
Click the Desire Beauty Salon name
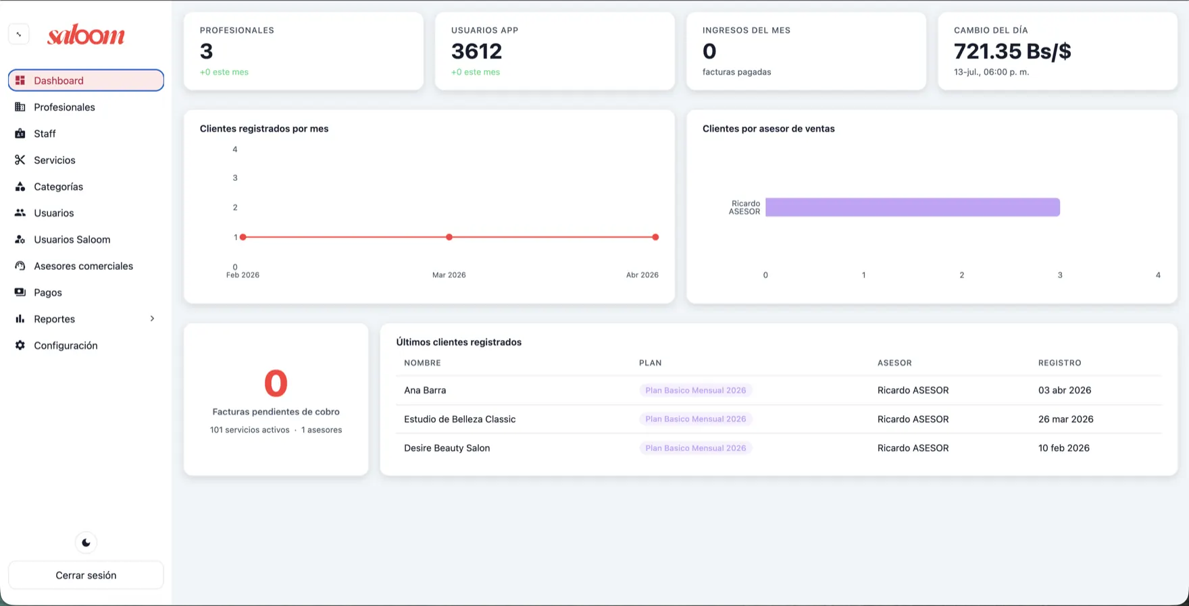pyautogui.click(x=447, y=448)
